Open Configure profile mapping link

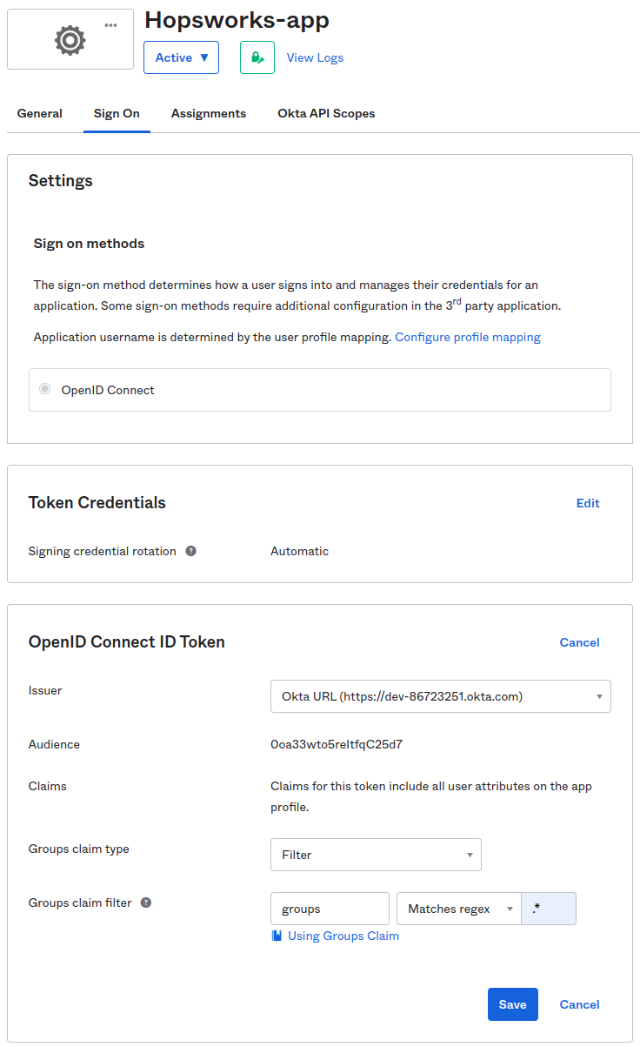point(467,337)
